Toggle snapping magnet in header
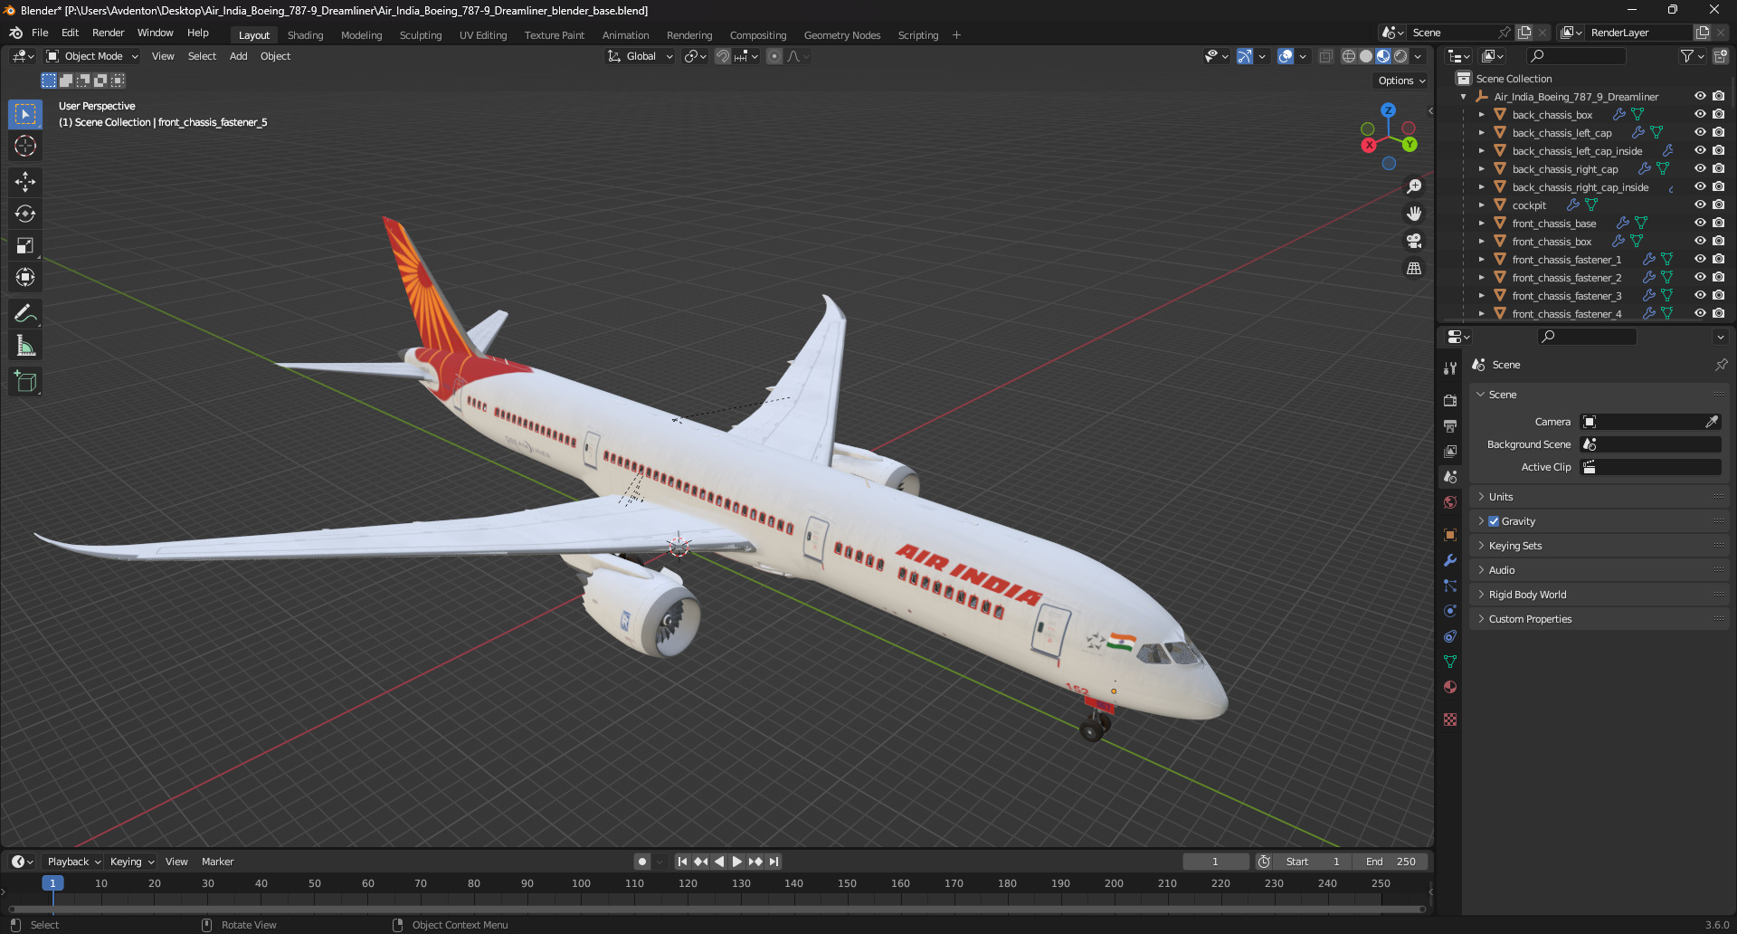Screen dimensions: 1737x934 point(723,56)
